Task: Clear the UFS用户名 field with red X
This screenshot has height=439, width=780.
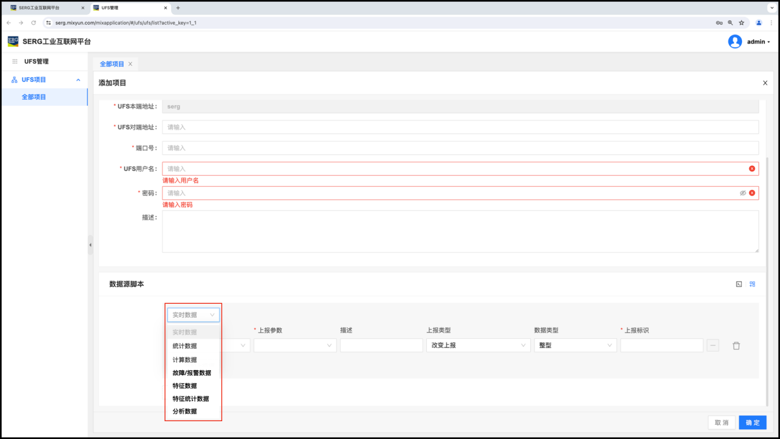Action: coord(752,168)
